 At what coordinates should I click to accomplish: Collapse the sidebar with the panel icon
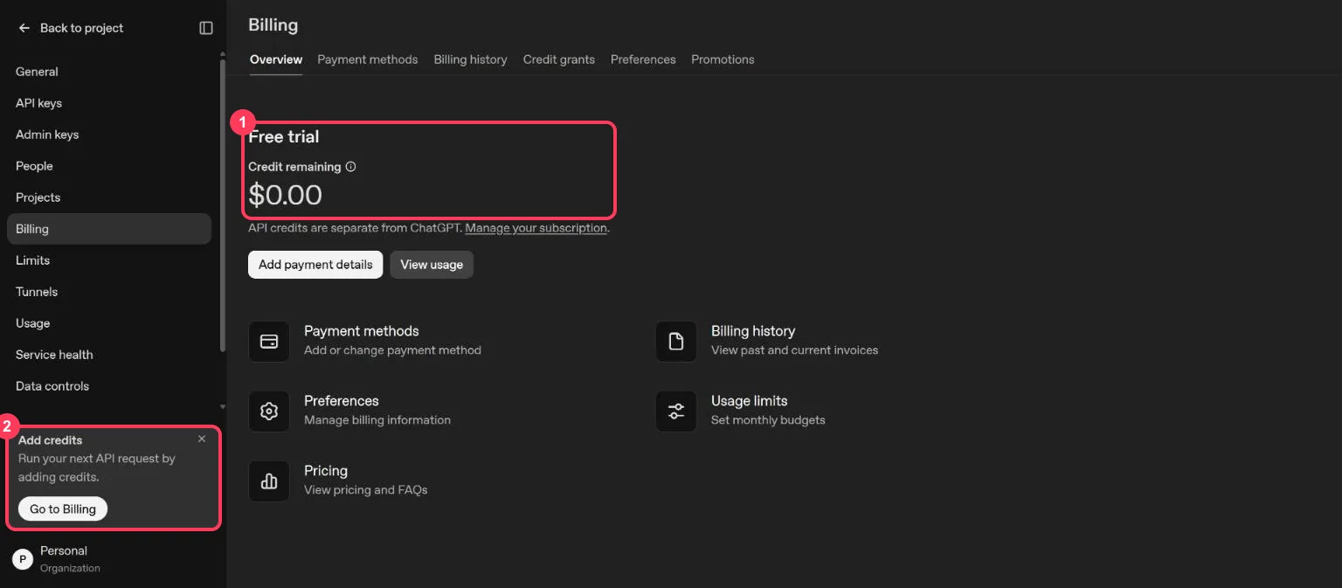point(206,28)
